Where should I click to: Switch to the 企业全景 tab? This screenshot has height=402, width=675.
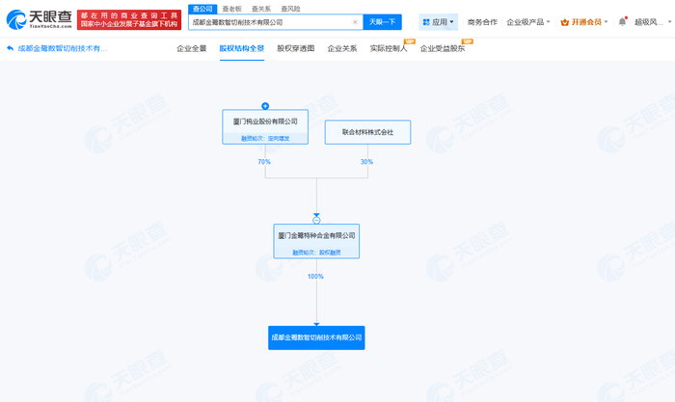pyautogui.click(x=191, y=48)
